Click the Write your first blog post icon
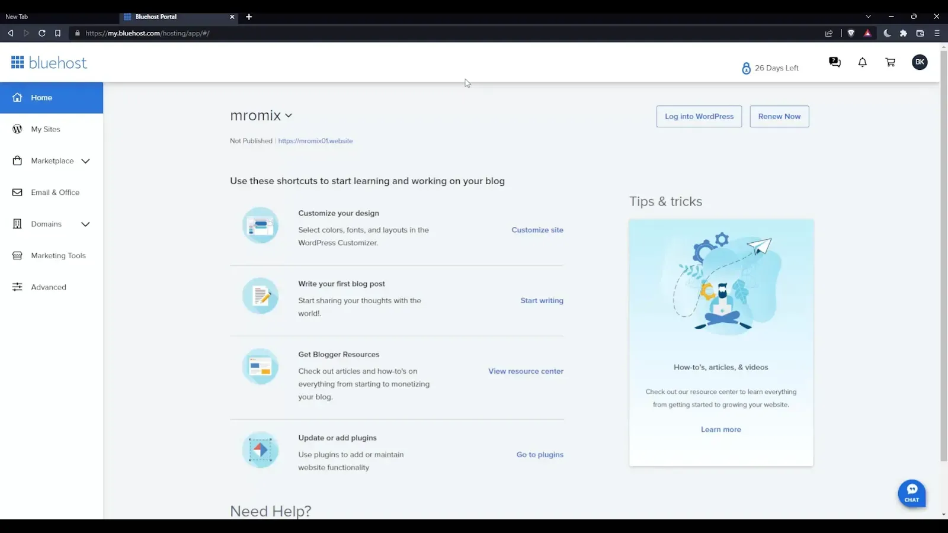Image resolution: width=948 pixels, height=533 pixels. point(260,296)
